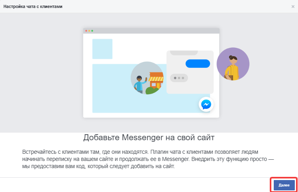Click the Messenger logo icon in illustration

pos(206,104)
